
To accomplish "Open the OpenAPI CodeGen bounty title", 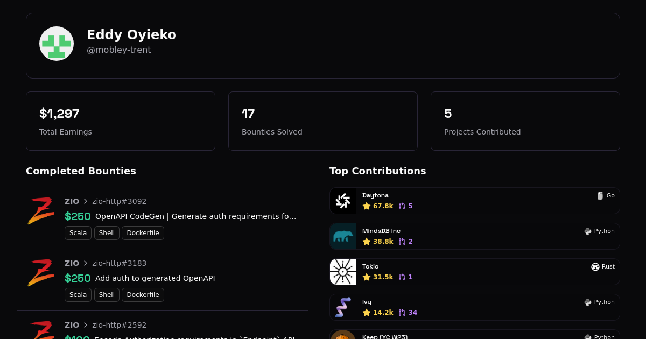I will tap(195, 216).
